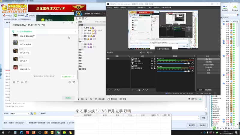Screen dimensions: 240x135
Task: Pop out the 场景 dock panel in OBS
Action: point(129,56)
